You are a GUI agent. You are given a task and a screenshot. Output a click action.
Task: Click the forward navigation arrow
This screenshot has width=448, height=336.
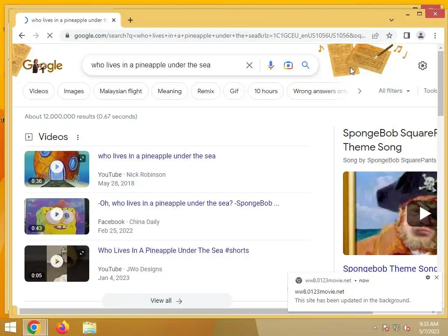click(x=36, y=35)
